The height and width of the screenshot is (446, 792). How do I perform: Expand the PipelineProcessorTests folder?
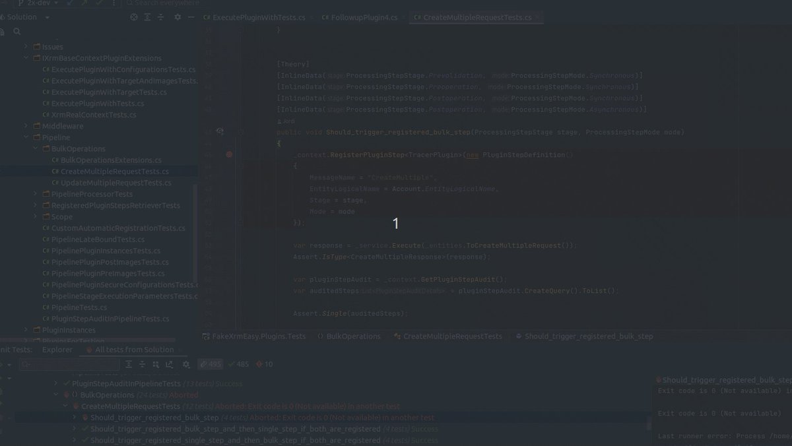click(x=36, y=194)
